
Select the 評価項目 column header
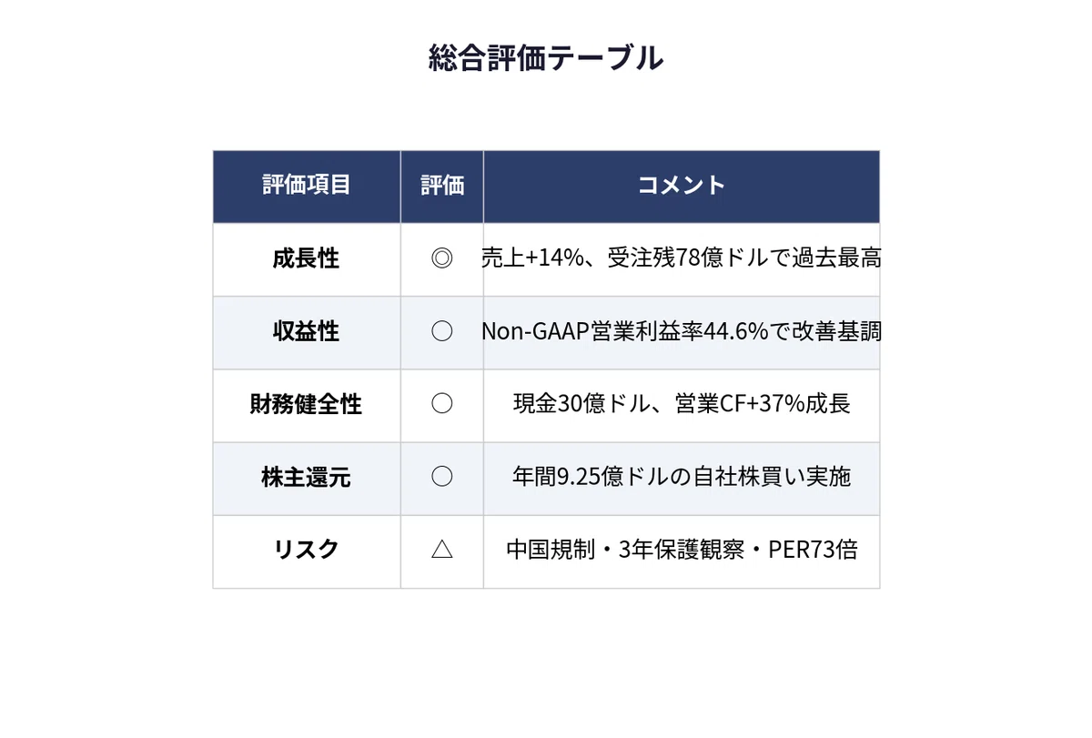307,186
